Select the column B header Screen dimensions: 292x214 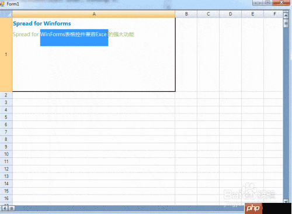click(186, 14)
